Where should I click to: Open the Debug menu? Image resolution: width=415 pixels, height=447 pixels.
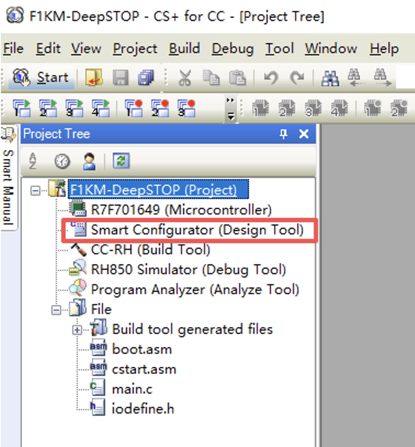[x=232, y=48]
